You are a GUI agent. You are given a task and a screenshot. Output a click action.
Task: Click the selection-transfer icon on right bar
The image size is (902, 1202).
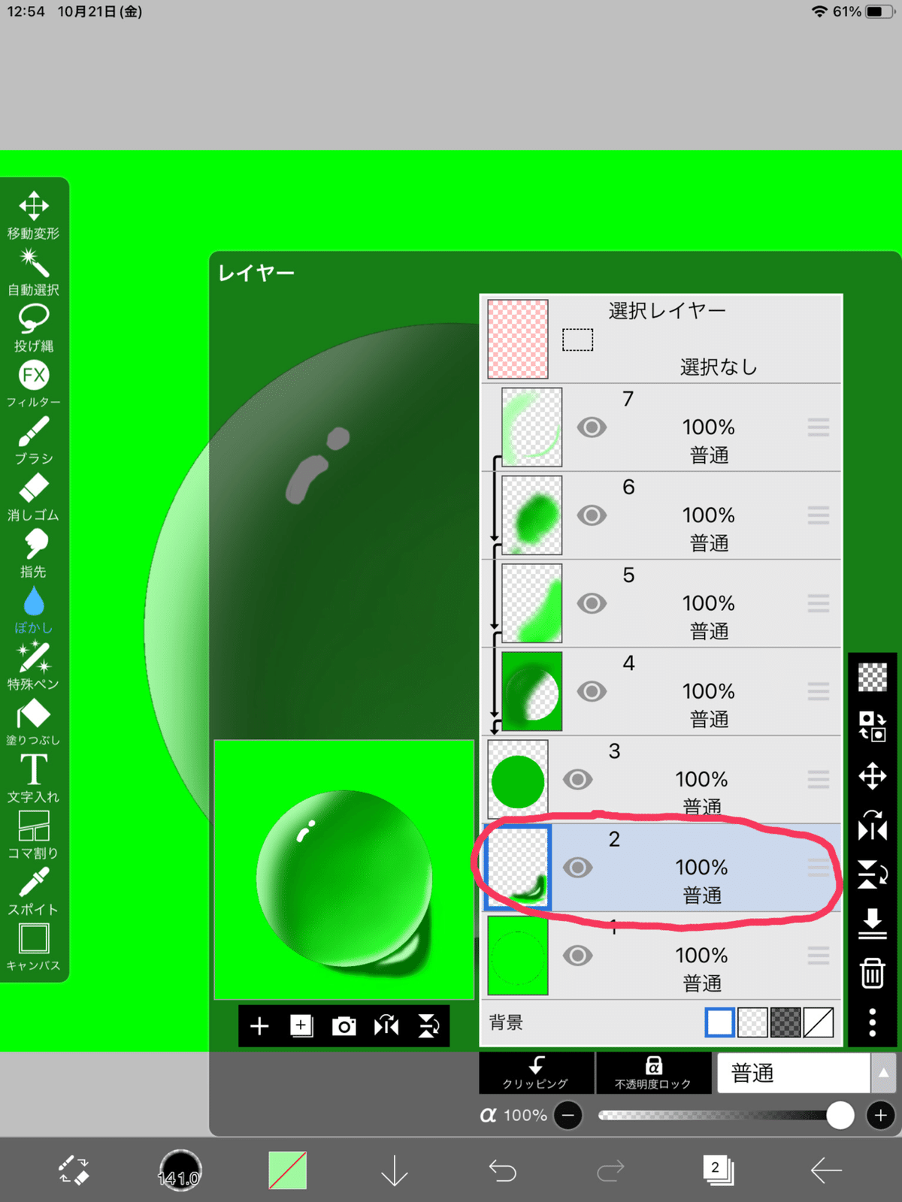(x=873, y=726)
